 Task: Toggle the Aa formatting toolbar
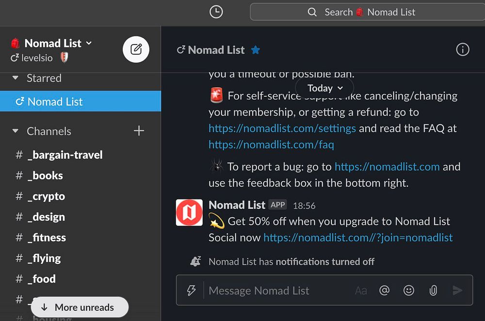(361, 290)
